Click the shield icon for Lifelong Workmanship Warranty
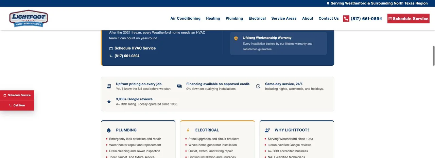Screen dimensions: 435x158 click(x=236, y=38)
